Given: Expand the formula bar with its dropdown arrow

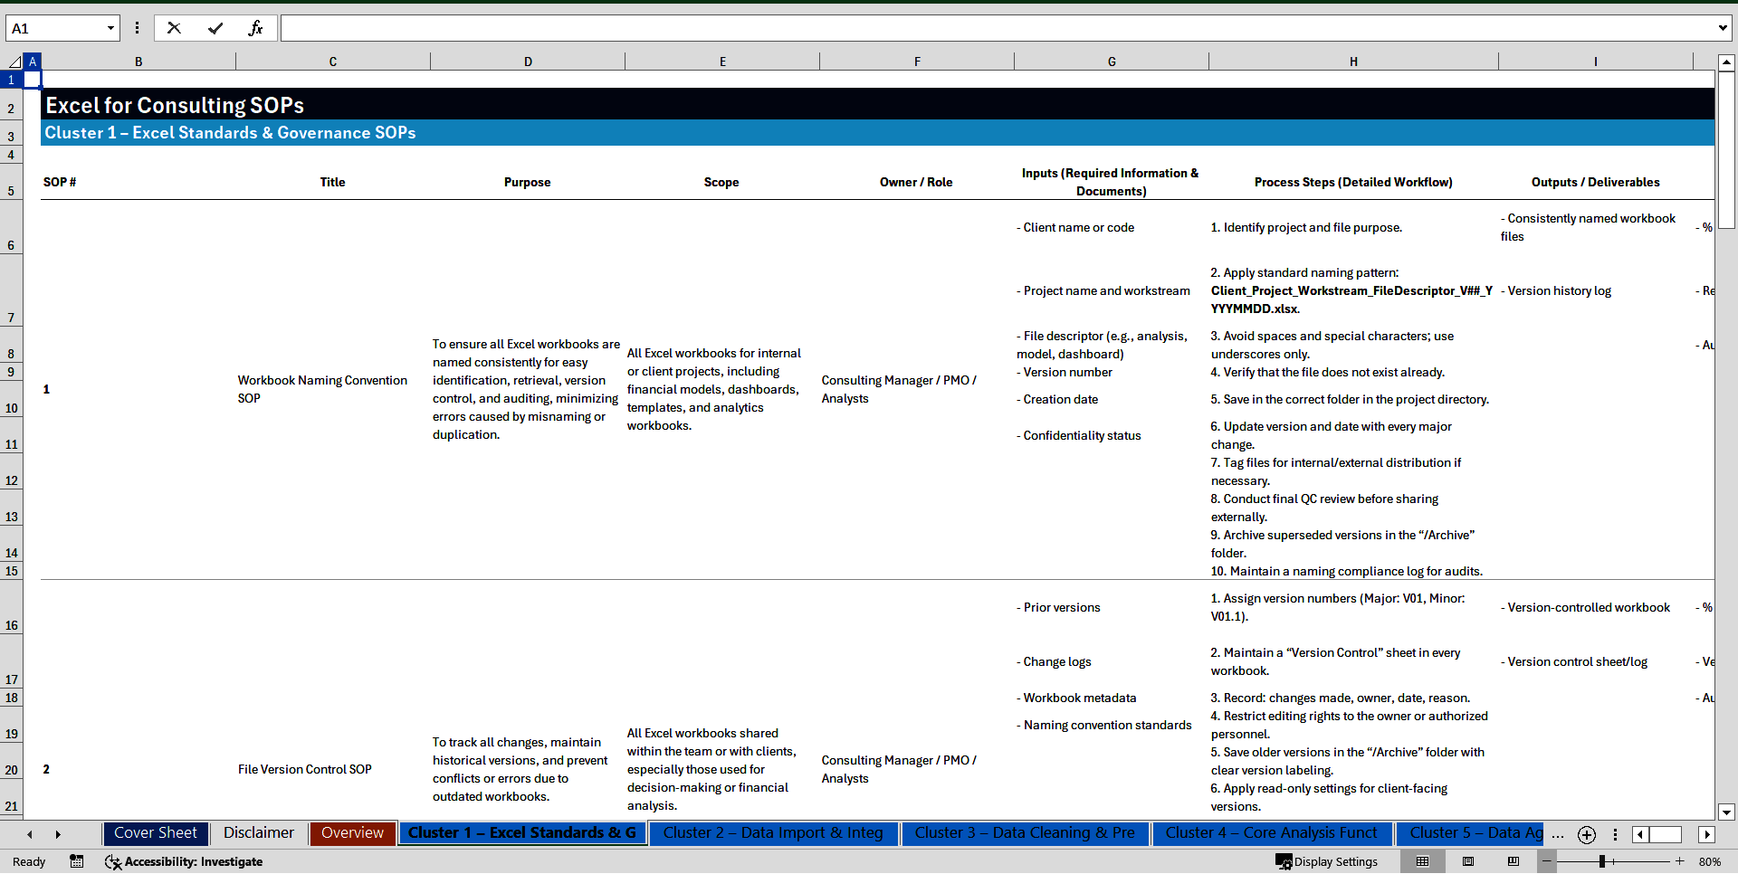Looking at the screenshot, I should point(1724,28).
